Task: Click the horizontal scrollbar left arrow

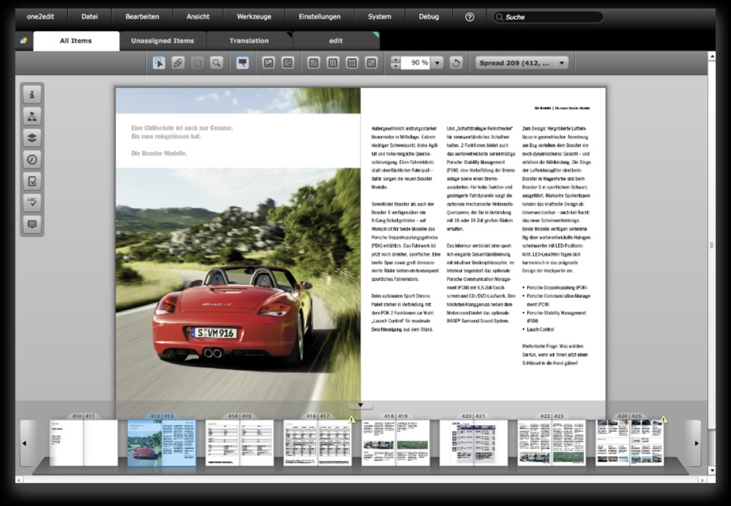Action: click(x=19, y=479)
